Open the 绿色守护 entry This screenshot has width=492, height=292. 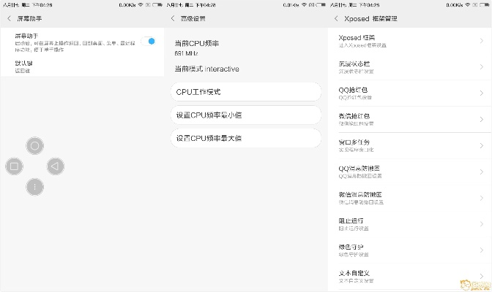pos(409,250)
